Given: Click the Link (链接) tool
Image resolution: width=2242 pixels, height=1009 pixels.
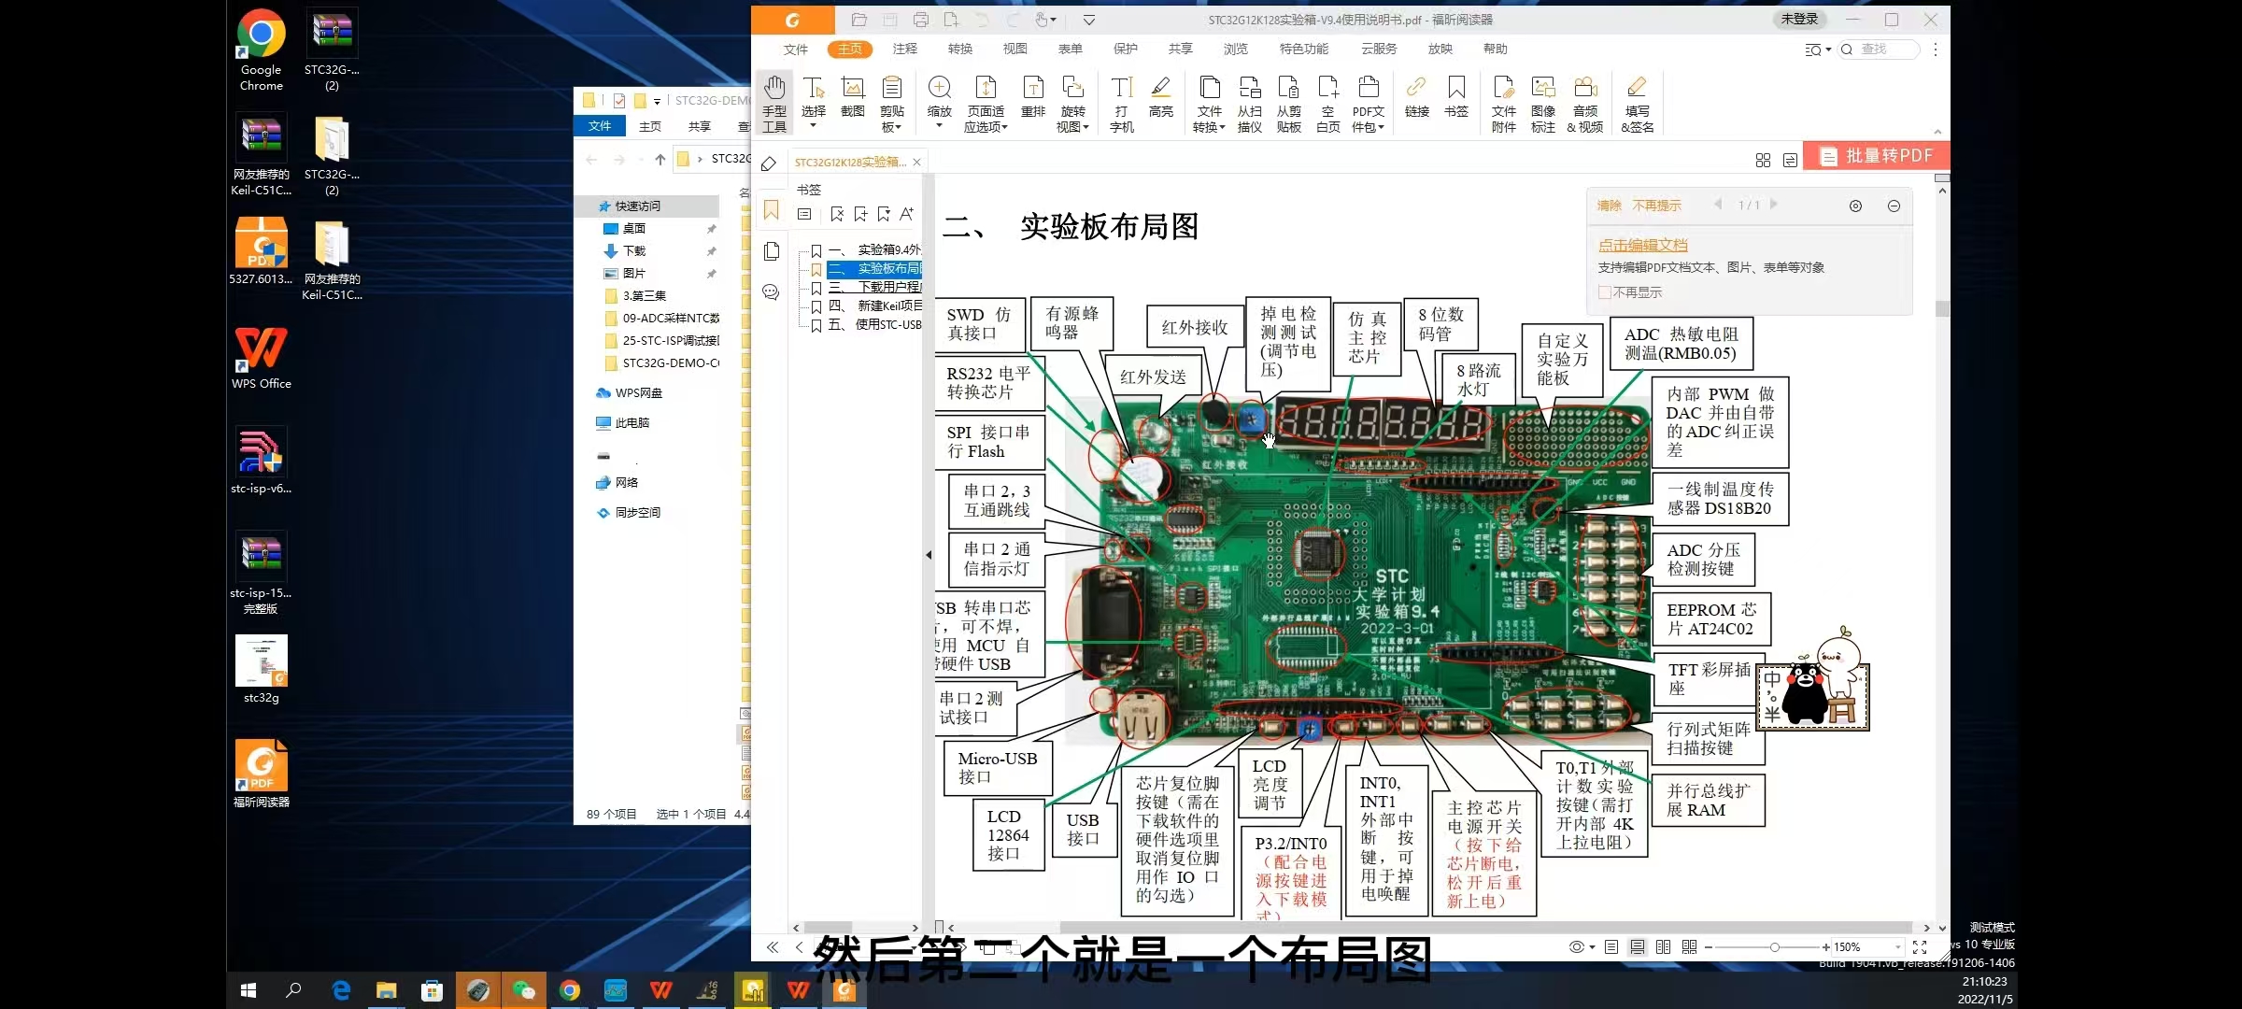Looking at the screenshot, I should coord(1416,97).
